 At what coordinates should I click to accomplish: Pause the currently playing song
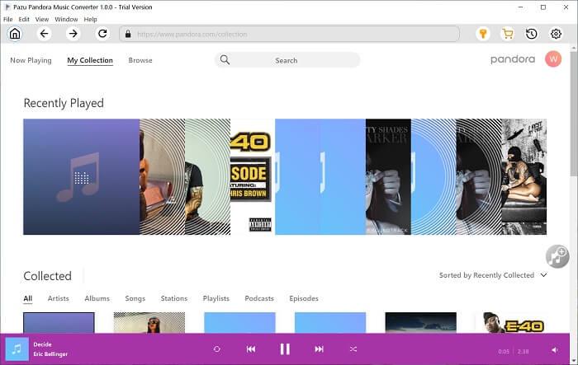point(285,349)
